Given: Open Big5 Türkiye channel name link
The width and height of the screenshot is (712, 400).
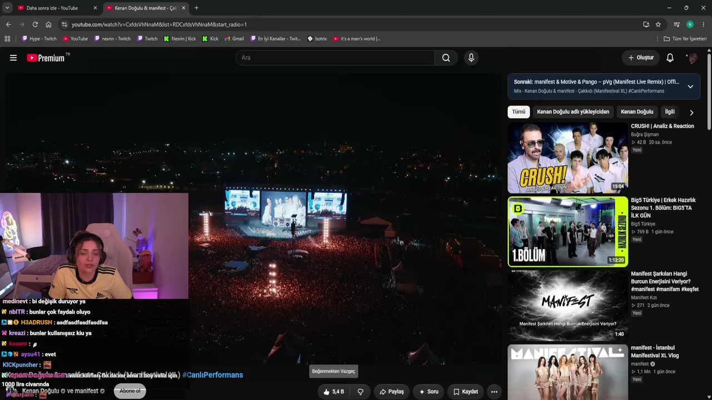Looking at the screenshot, I should coord(643,224).
